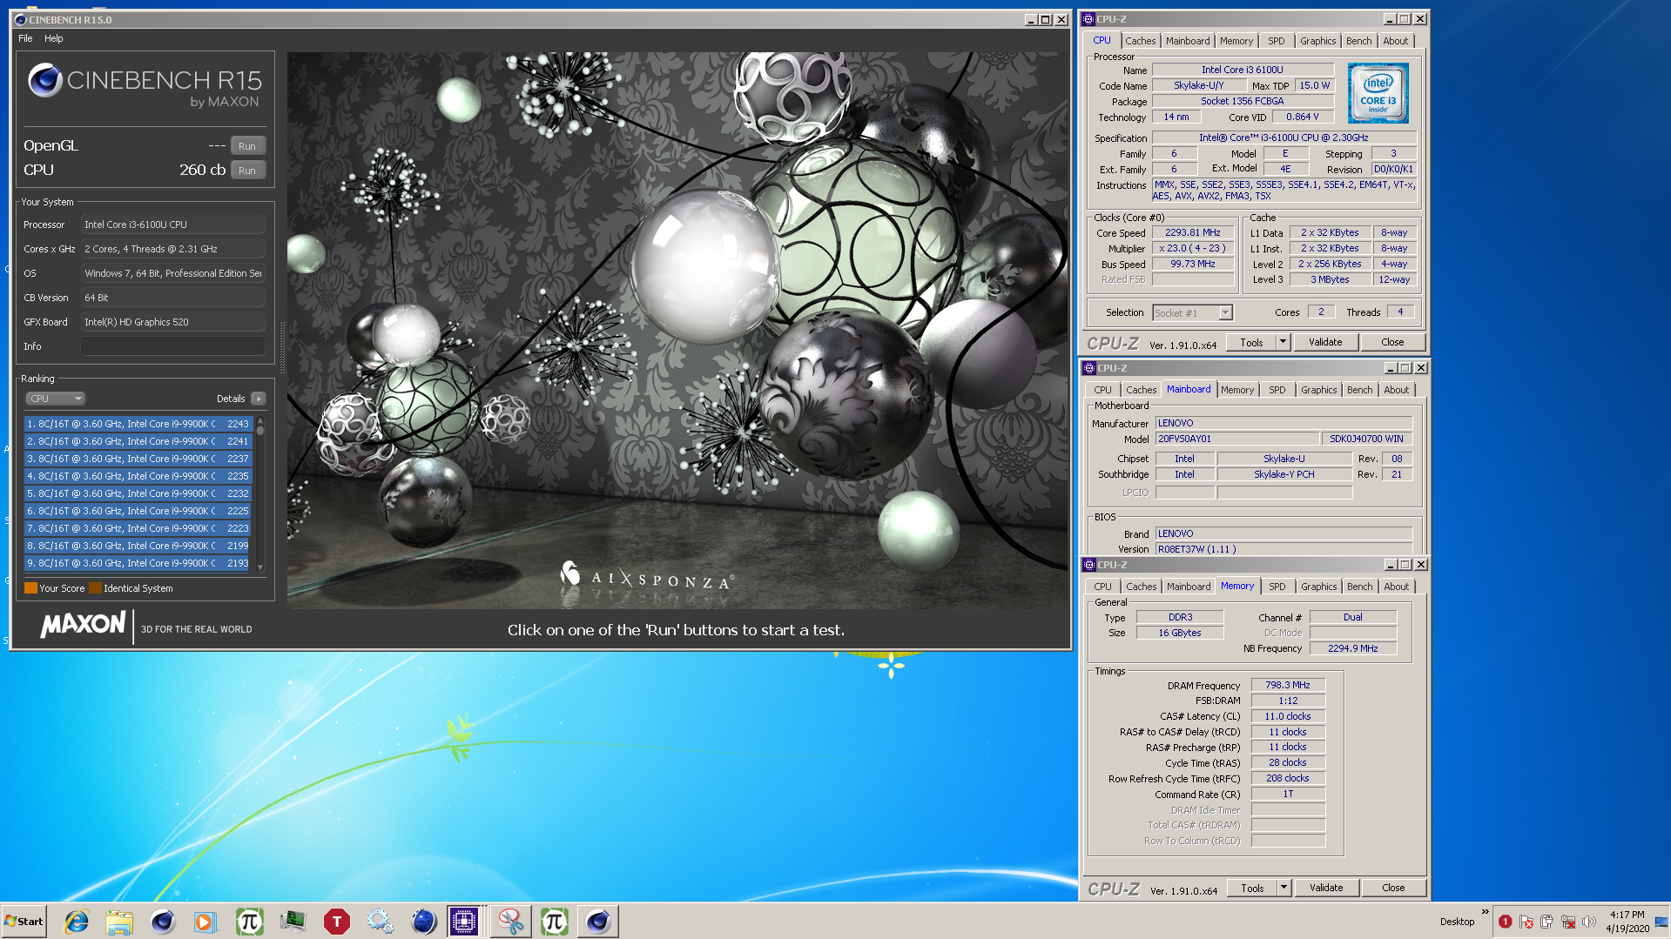This screenshot has width=1671, height=939.
Task: Open the CPU ranking type dropdown
Action: pos(55,399)
